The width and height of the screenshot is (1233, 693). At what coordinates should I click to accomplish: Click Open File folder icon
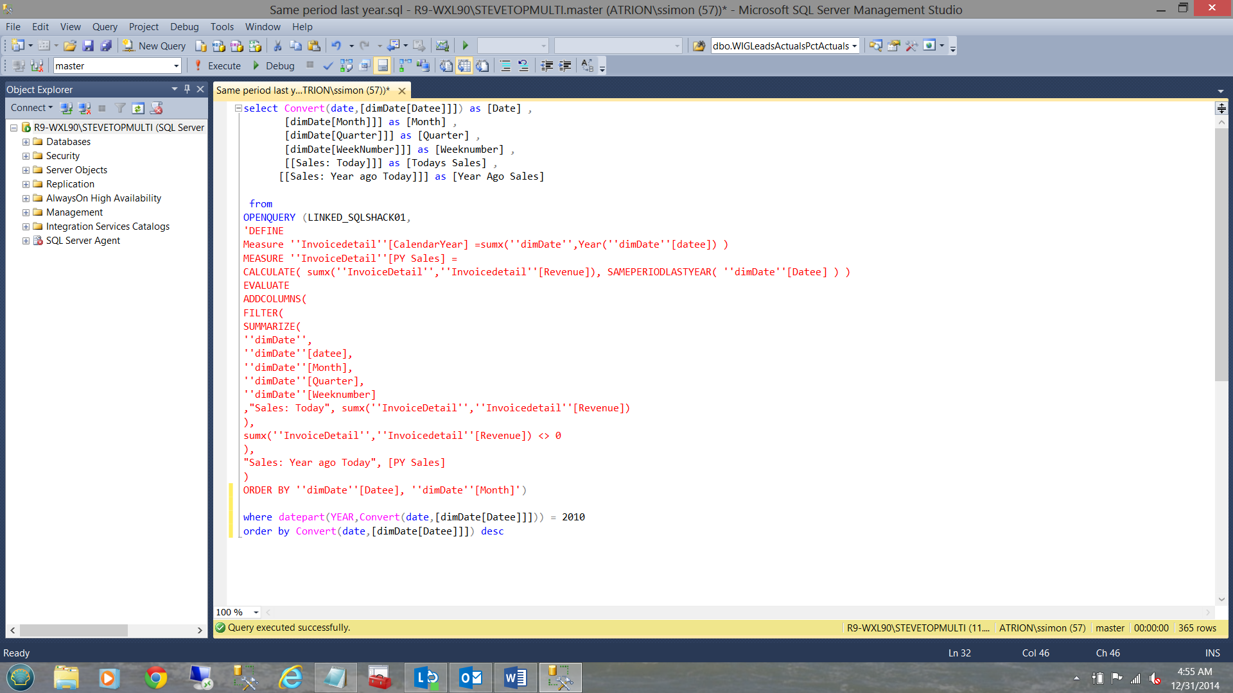[70, 46]
